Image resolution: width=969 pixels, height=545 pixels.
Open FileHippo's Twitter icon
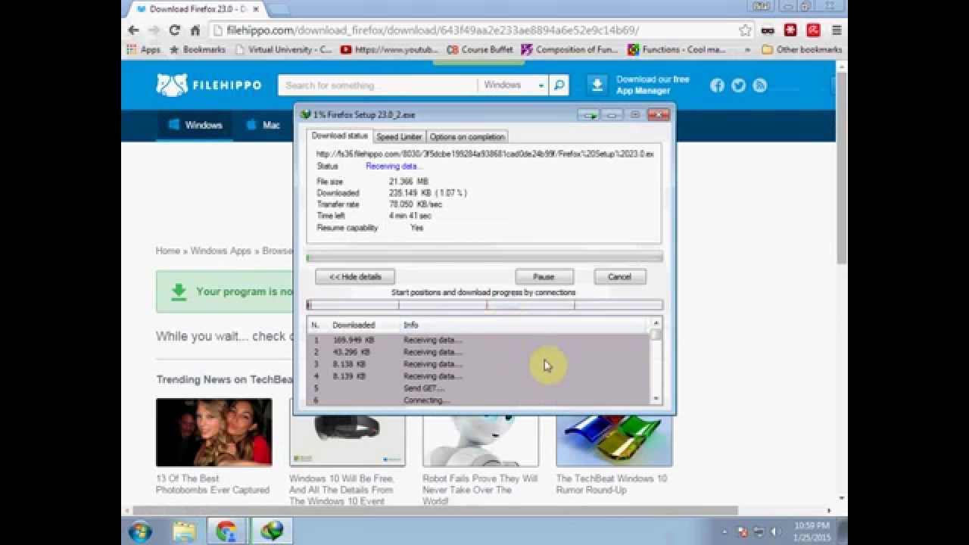coord(738,86)
